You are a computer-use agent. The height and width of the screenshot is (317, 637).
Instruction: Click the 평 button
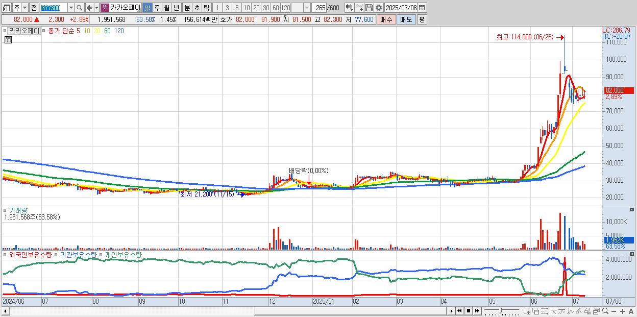point(422,19)
